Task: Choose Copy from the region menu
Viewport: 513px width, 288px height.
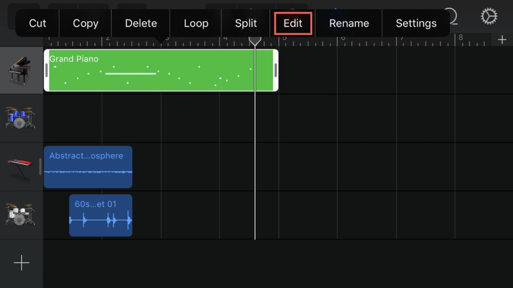Action: click(85, 23)
